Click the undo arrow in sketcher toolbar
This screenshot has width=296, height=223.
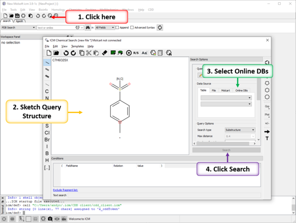66,53
